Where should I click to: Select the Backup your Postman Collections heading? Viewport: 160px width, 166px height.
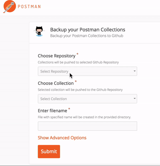coord(88,30)
